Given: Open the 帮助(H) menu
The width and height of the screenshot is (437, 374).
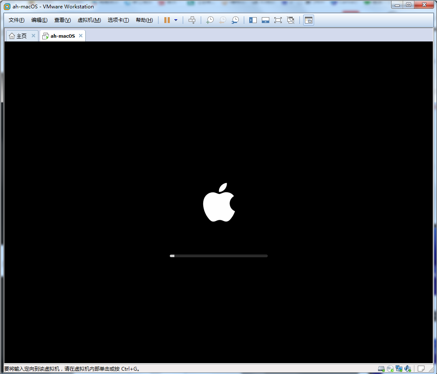Looking at the screenshot, I should [x=144, y=20].
